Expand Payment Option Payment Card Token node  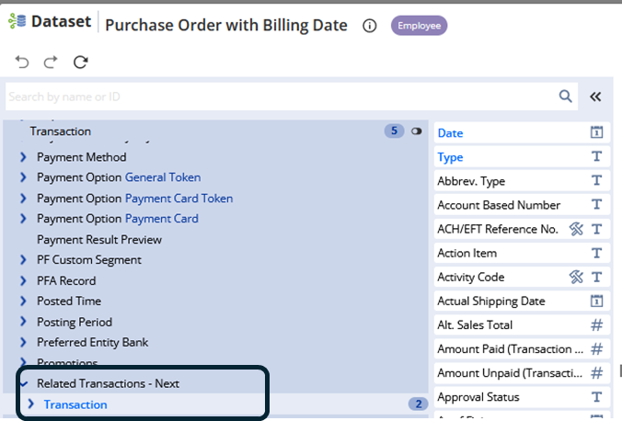23,199
